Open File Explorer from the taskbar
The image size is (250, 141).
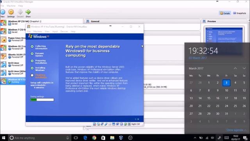112,138
